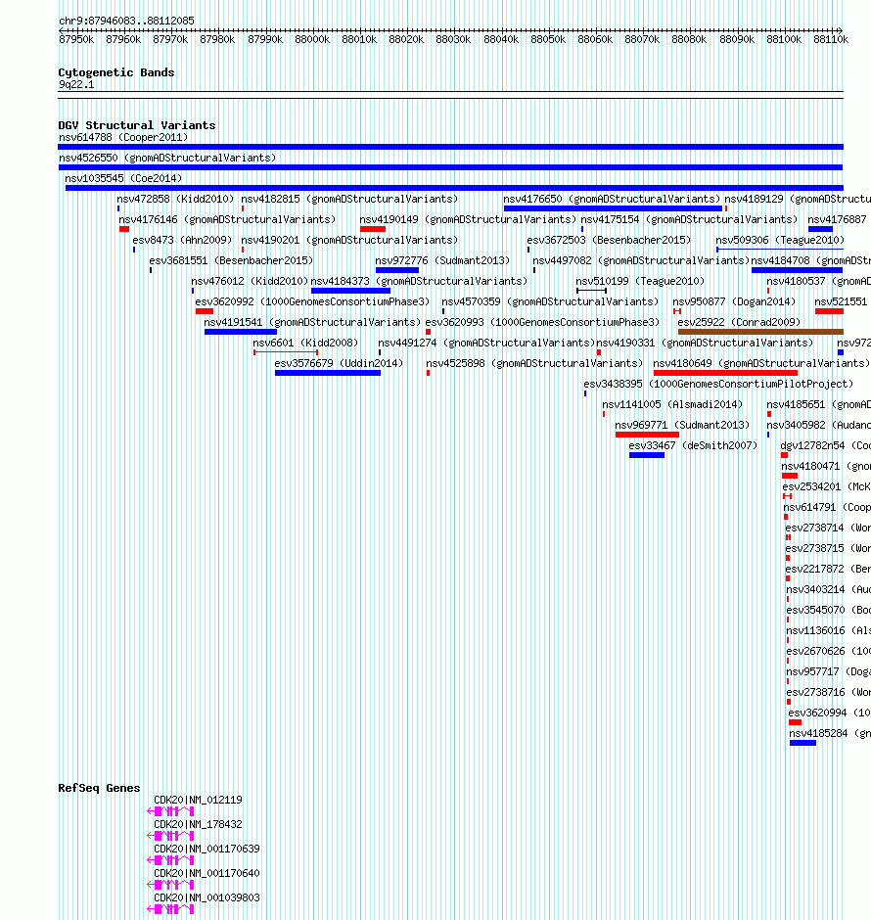Click the nsv4526550 gnomAD variant label

167,158
